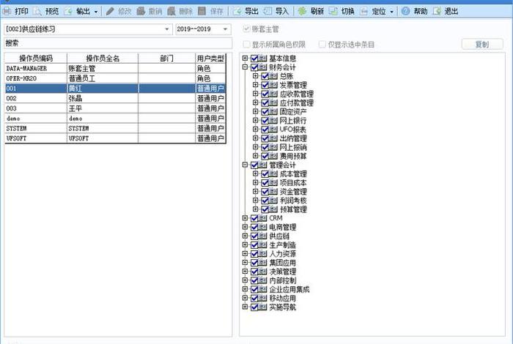Viewport: 513px width, 344px height.
Task: Toggle the 账套主管 checkbox
Action: click(246, 29)
